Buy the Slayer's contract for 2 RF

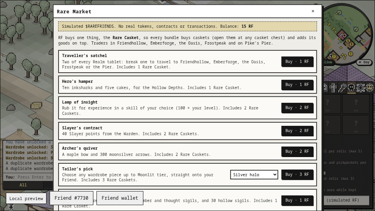coord(297,131)
